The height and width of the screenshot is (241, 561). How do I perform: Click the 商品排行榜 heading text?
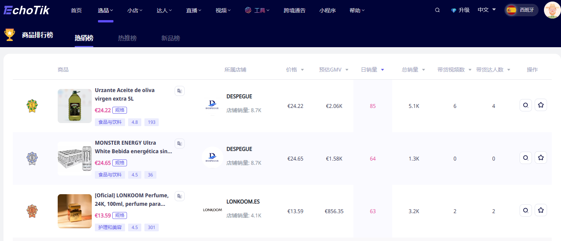tap(38, 35)
